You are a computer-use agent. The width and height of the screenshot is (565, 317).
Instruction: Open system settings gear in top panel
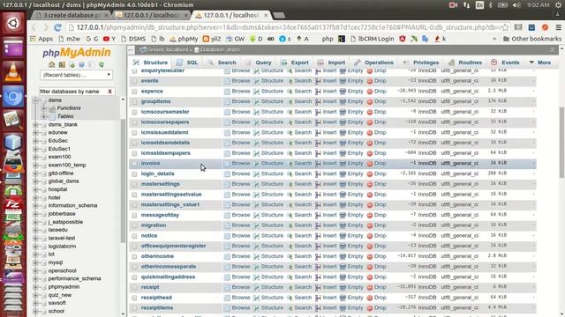pyautogui.click(x=558, y=5)
